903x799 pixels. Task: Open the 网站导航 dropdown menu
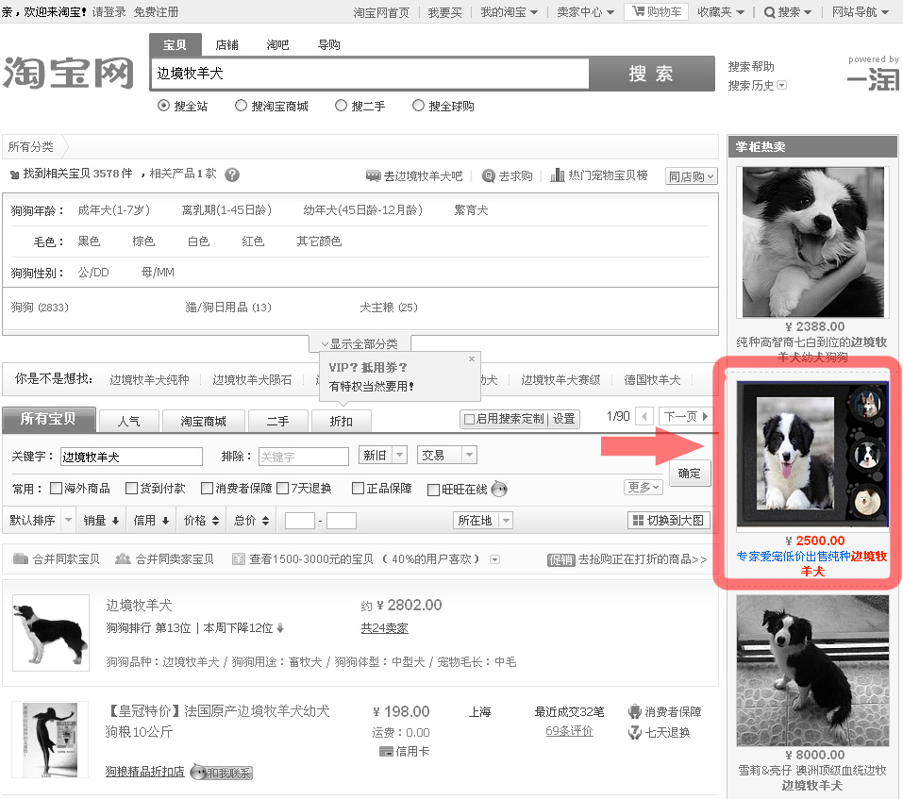click(x=861, y=12)
